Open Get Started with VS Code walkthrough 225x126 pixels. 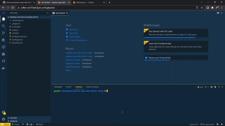click(176, 33)
